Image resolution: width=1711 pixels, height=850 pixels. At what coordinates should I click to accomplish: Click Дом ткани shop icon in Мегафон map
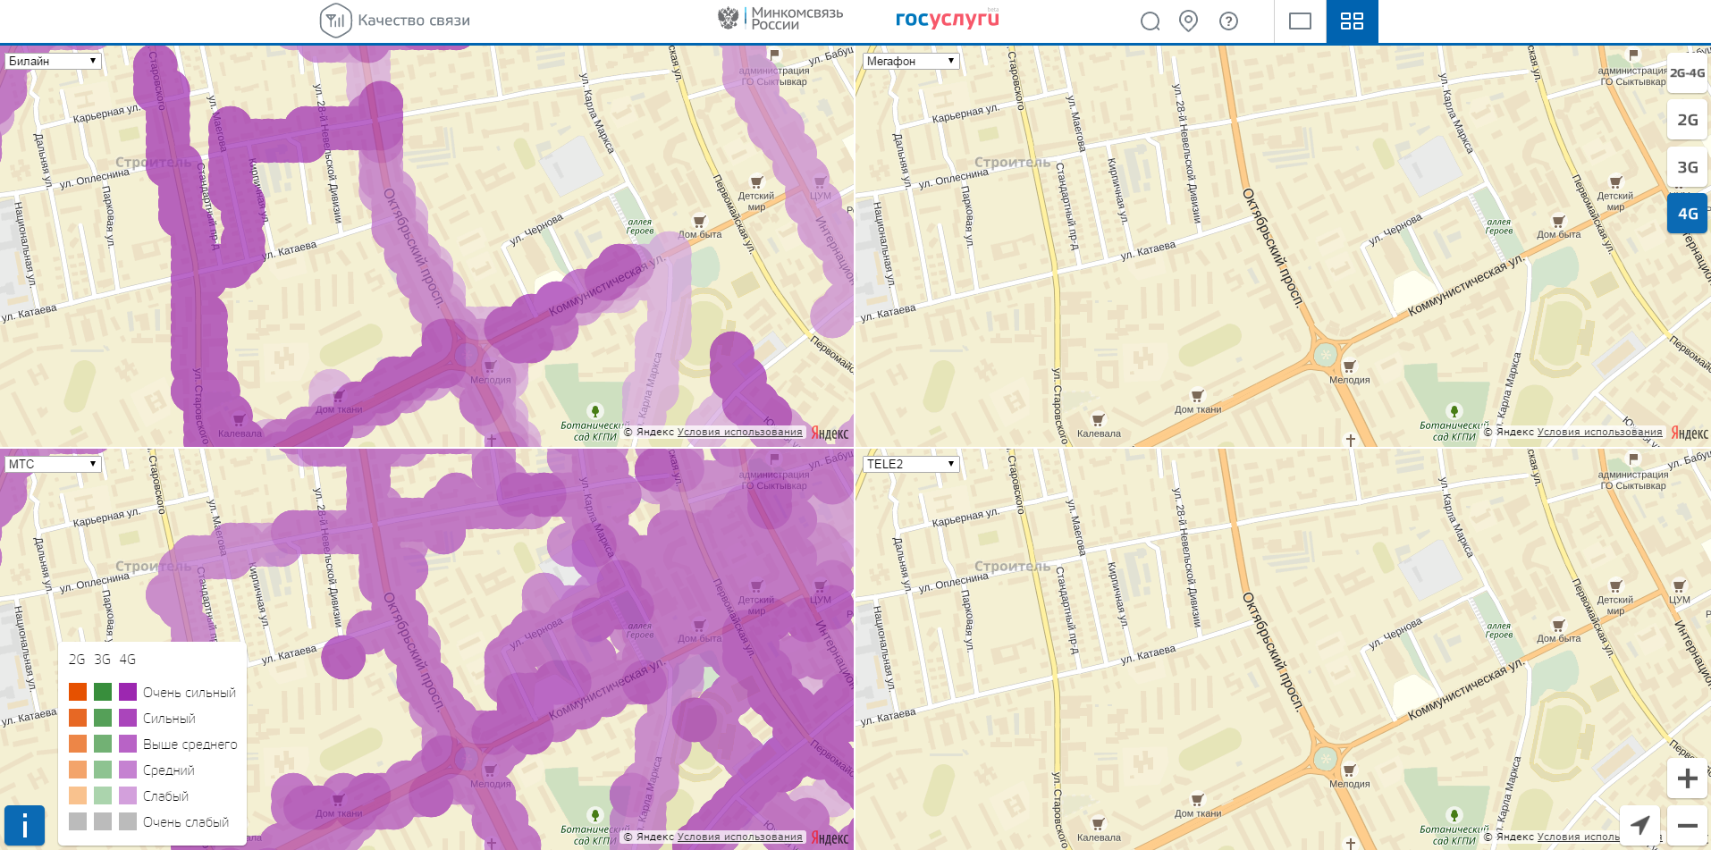(1197, 396)
